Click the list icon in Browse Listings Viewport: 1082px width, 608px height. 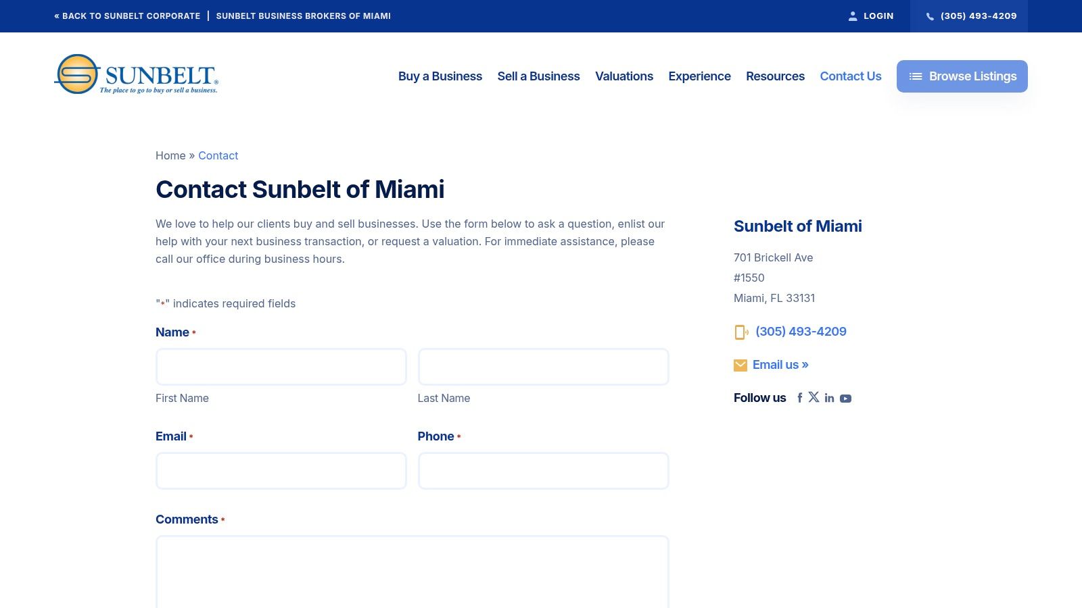(x=916, y=76)
